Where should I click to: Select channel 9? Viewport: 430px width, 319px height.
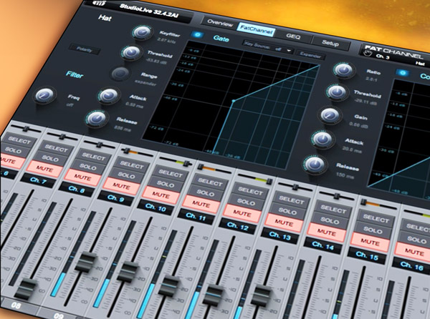tap(132, 165)
